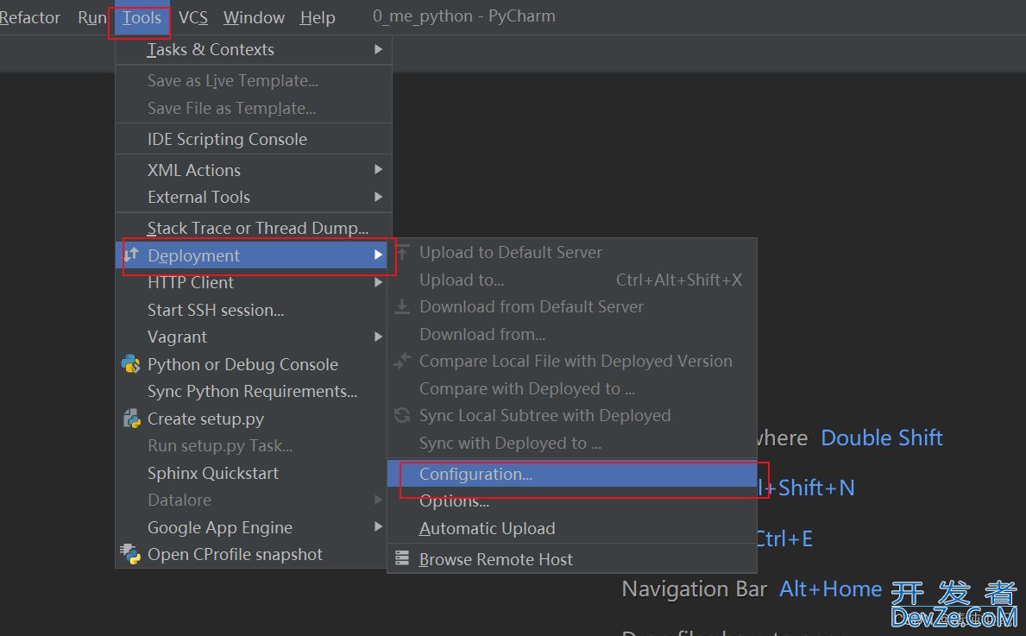Click the Browse Remote Host server icon
Viewport: 1026px width, 636px height.
click(x=402, y=558)
